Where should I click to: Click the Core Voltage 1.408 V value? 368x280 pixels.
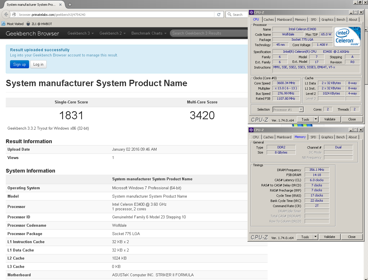pos(322,45)
